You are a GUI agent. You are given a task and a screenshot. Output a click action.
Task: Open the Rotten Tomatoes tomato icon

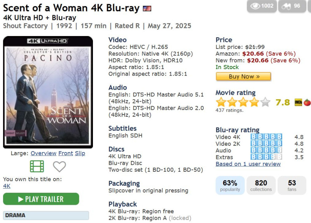pyautogui.click(x=307, y=102)
